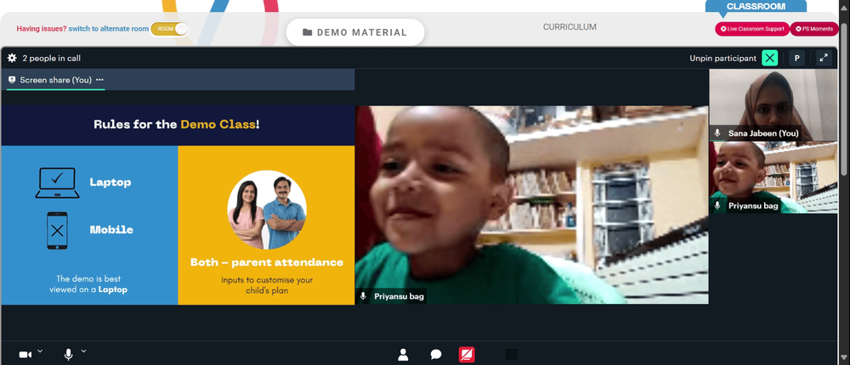Open the chat bubble icon
Image resolution: width=850 pixels, height=365 pixels.
click(436, 355)
